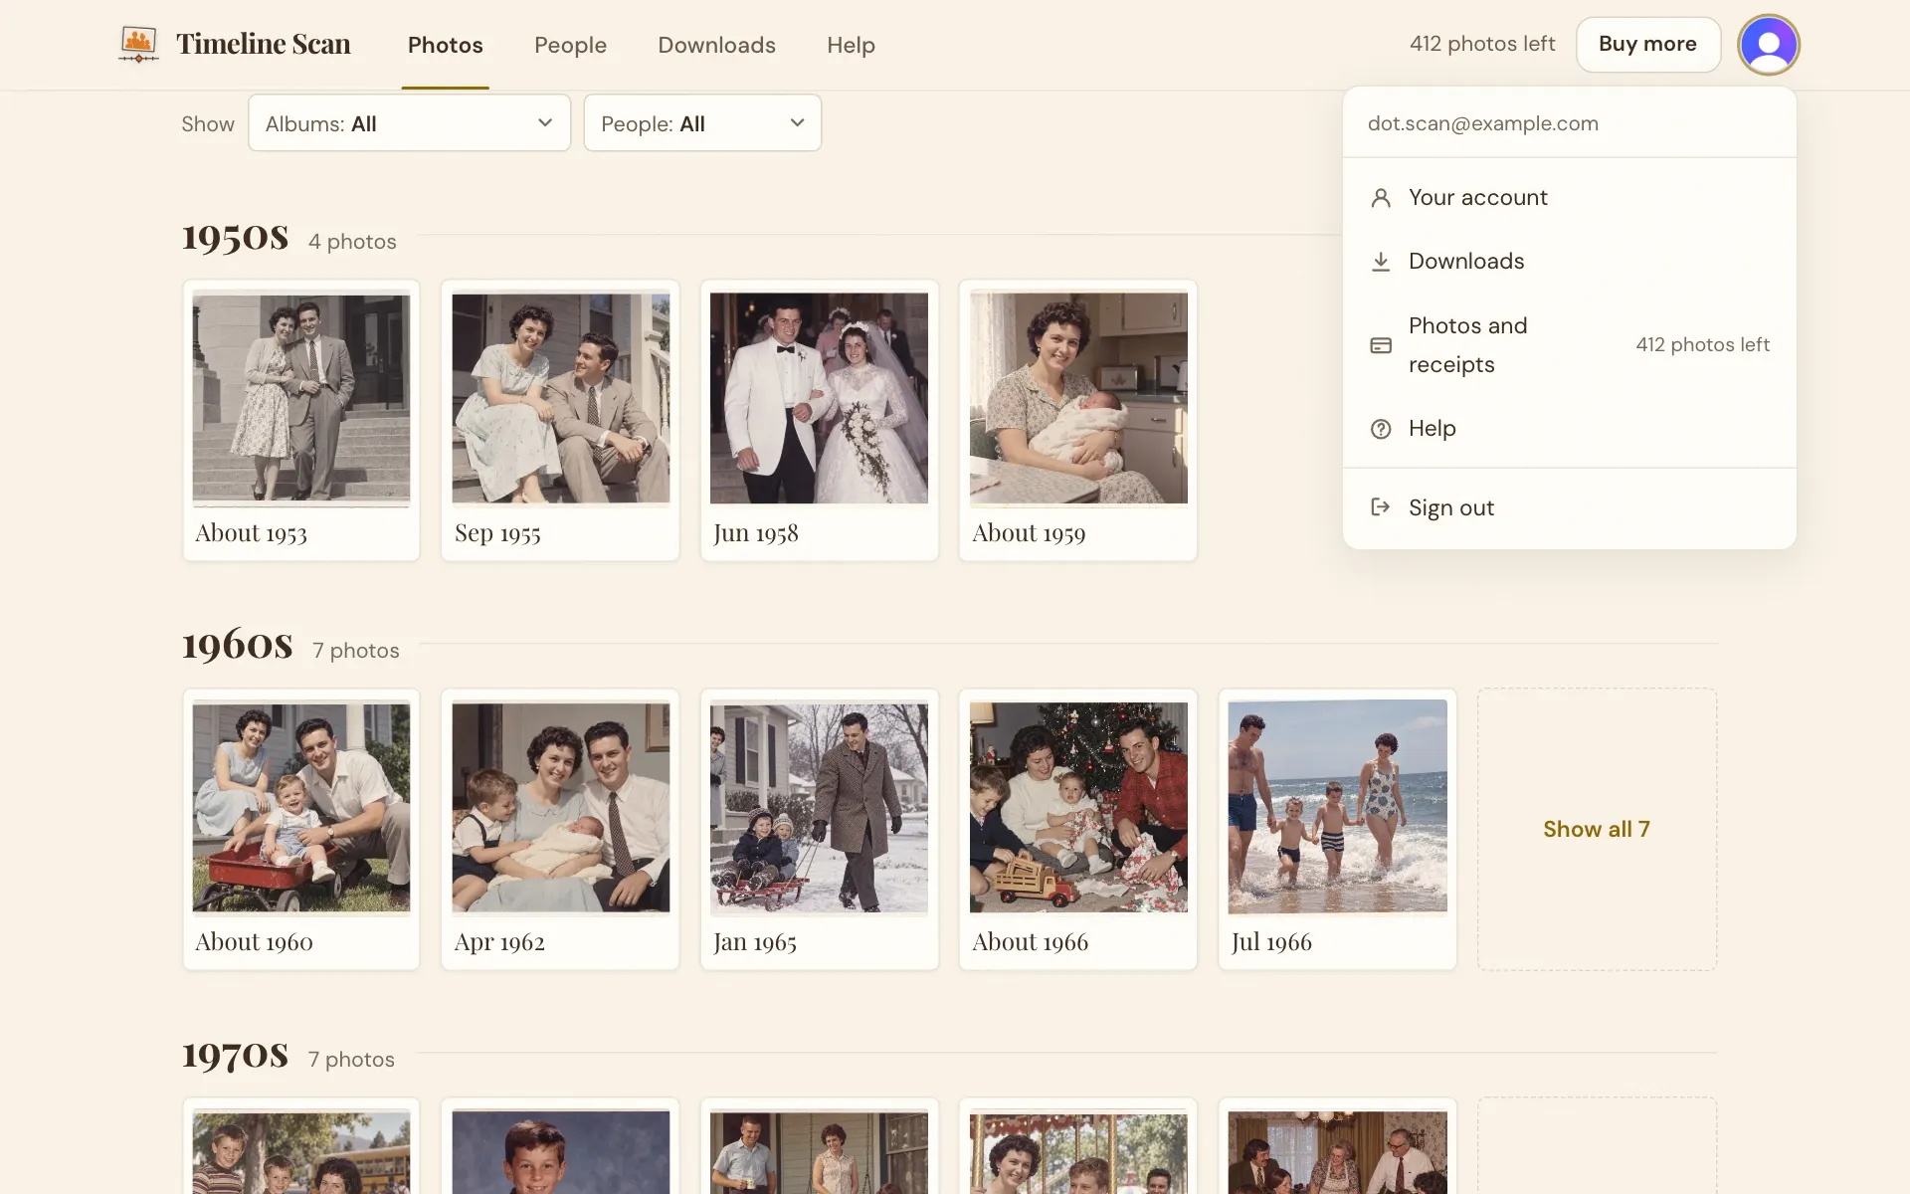The image size is (1910, 1194).
Task: Open the People: All dropdown
Action: click(702, 123)
